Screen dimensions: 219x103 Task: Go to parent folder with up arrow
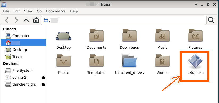click(26, 20)
